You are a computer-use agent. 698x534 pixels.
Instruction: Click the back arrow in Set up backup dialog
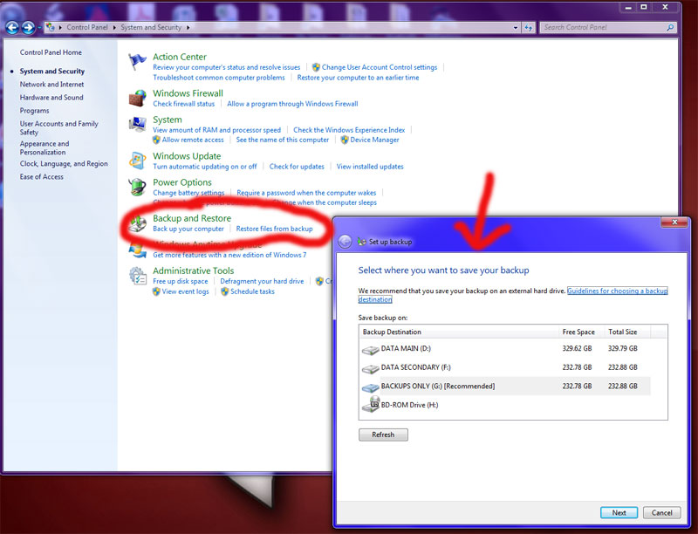(345, 242)
